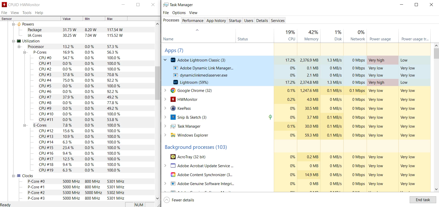Expand the Google Chrome process group
Image resolution: width=439 pixels, height=207 pixels.
[165, 90]
